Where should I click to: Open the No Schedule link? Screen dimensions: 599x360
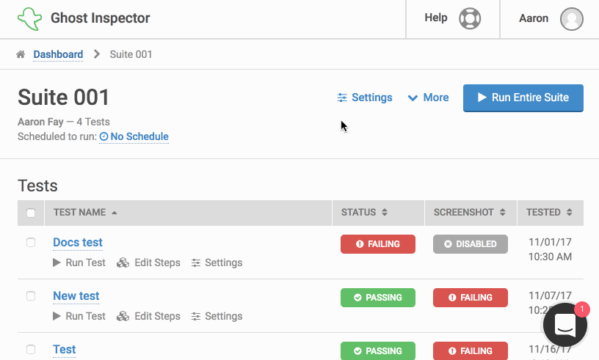click(x=134, y=136)
